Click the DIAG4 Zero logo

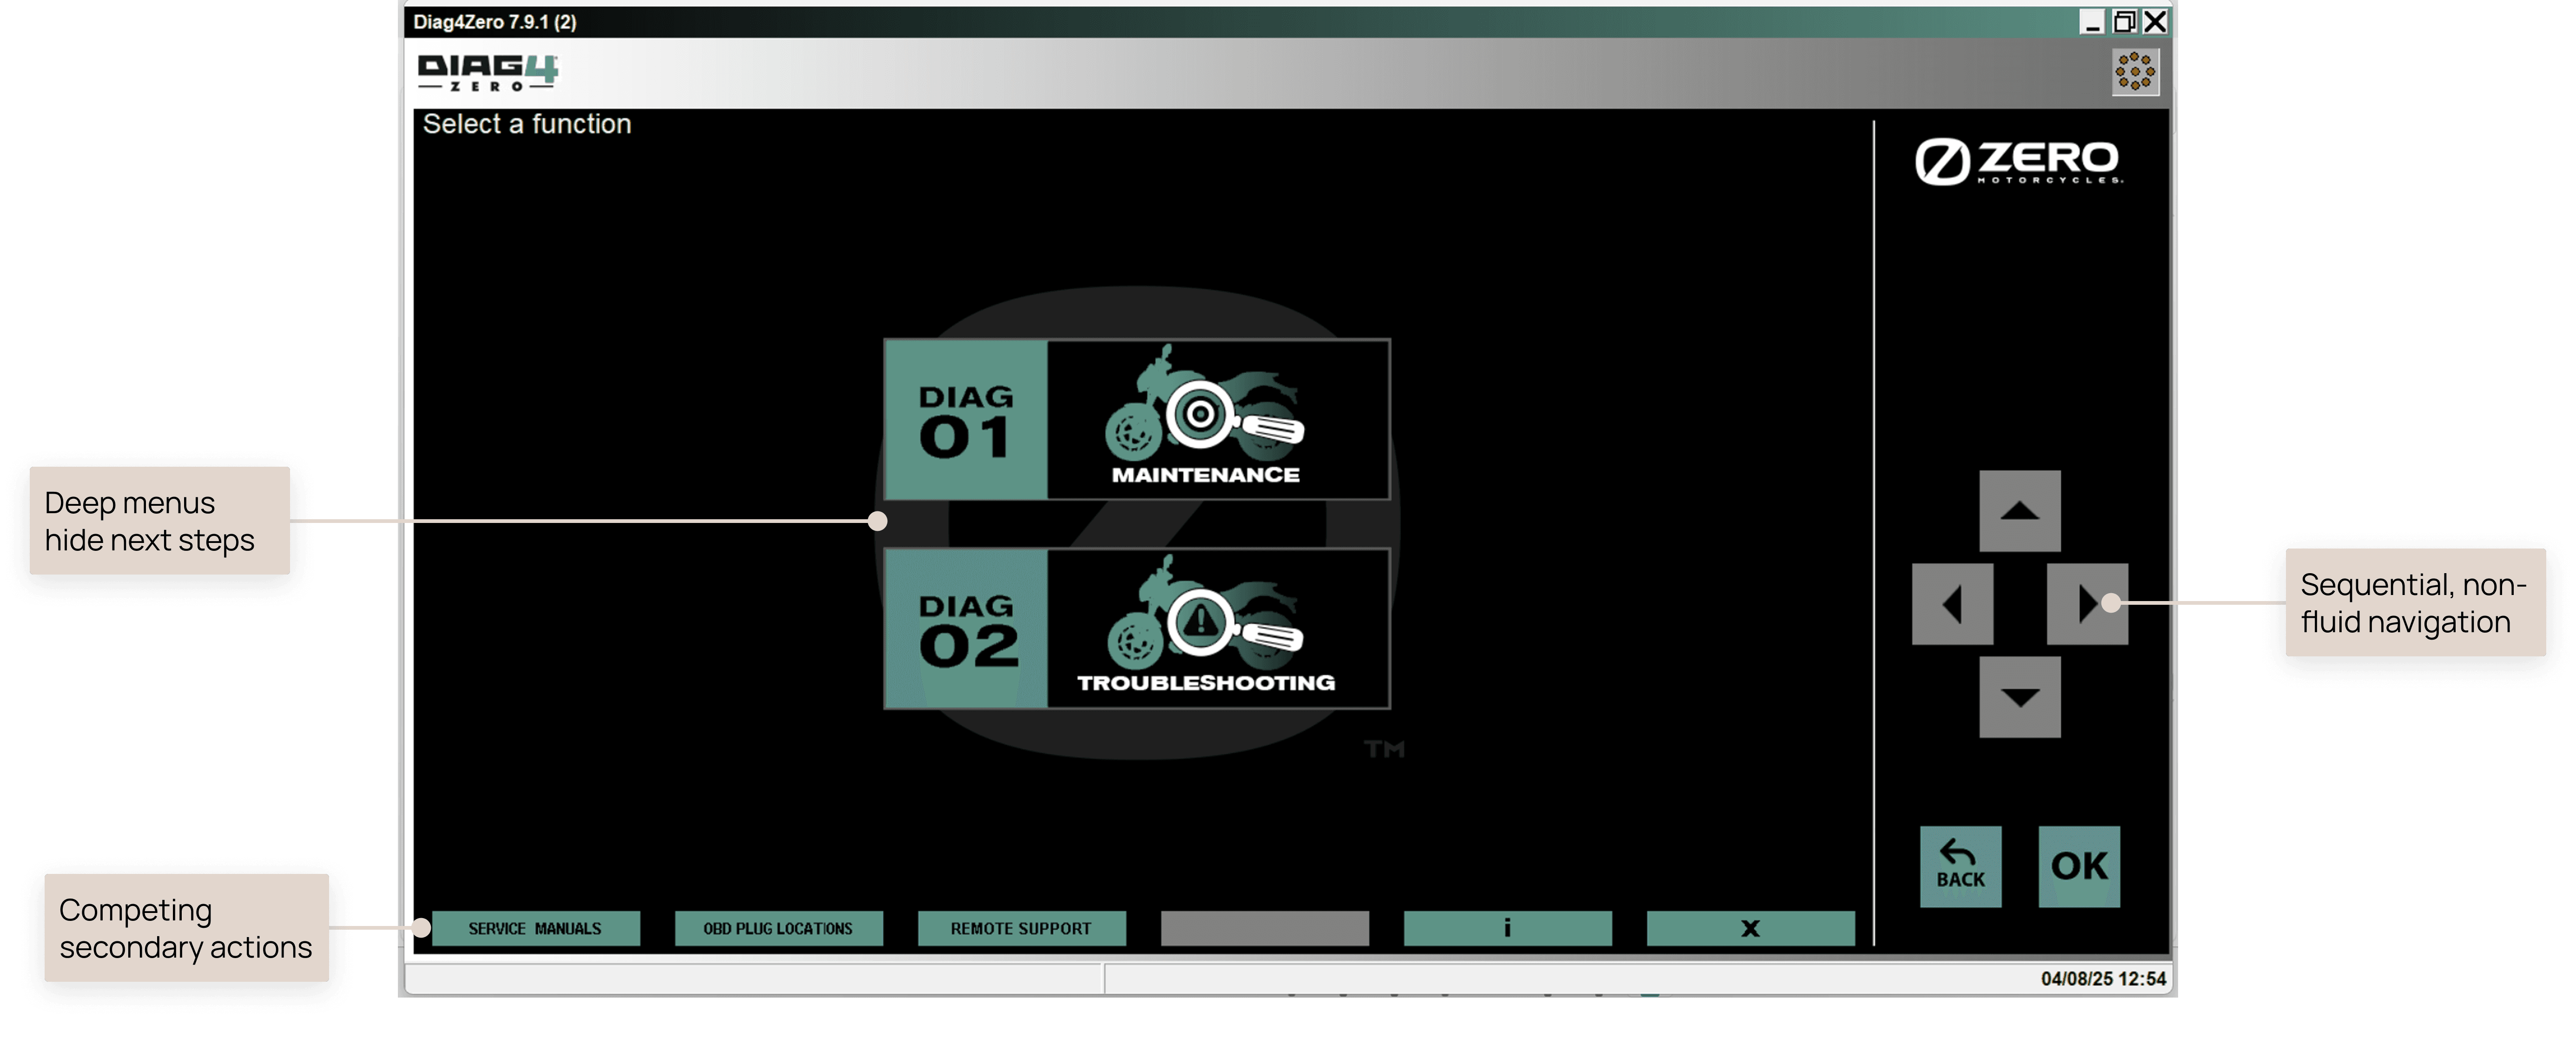pyautogui.click(x=487, y=72)
